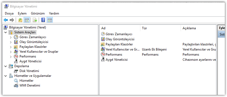227x97 pixels.
Task: Click the Görev Zamanlayıcı icon in list pane
Action: (x=103, y=34)
